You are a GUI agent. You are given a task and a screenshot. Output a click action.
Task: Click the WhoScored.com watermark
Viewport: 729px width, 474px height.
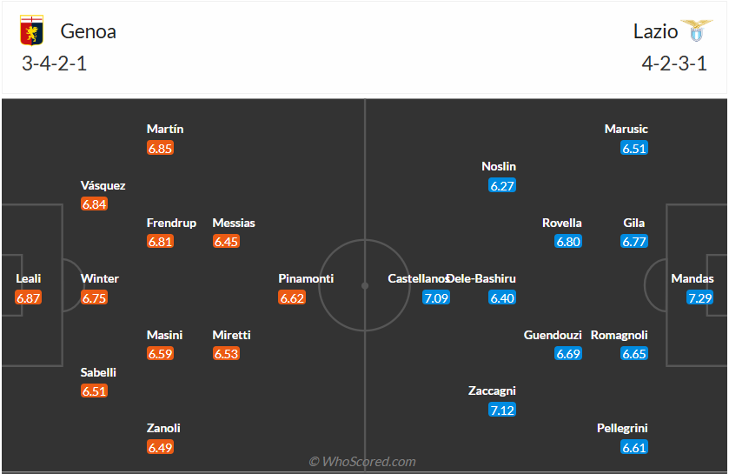click(363, 462)
